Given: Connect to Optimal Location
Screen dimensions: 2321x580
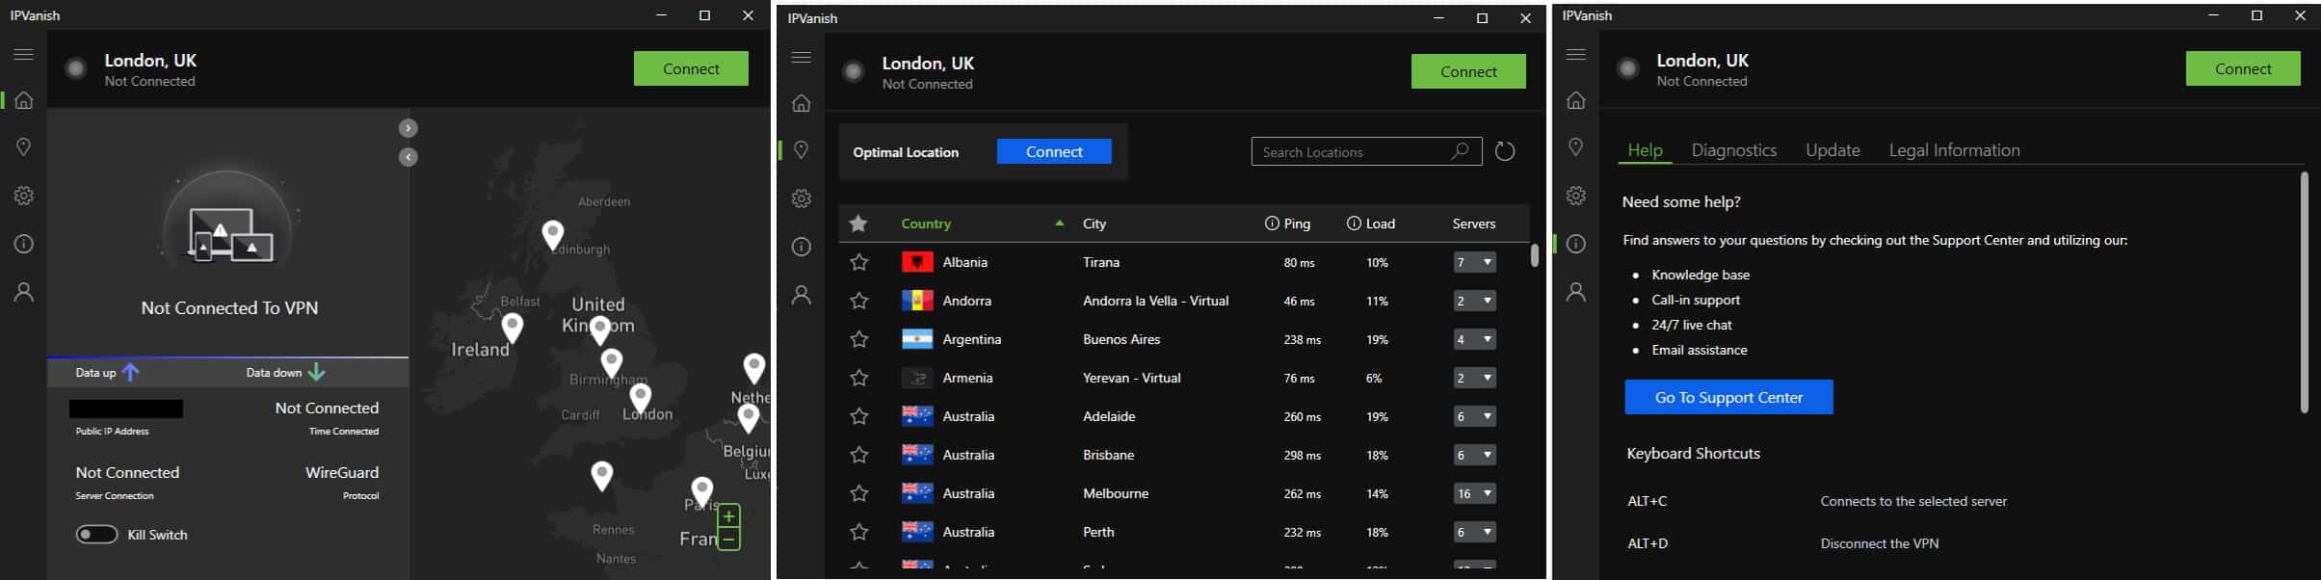Looking at the screenshot, I should (1054, 151).
